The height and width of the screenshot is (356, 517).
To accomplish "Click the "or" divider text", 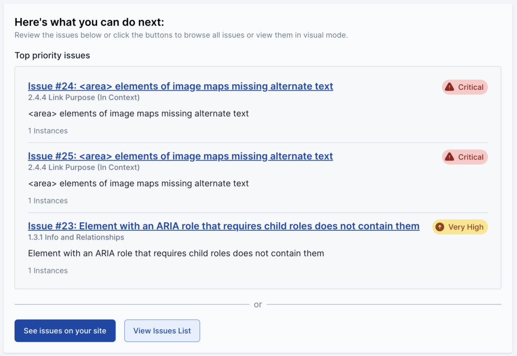I will [258, 304].
